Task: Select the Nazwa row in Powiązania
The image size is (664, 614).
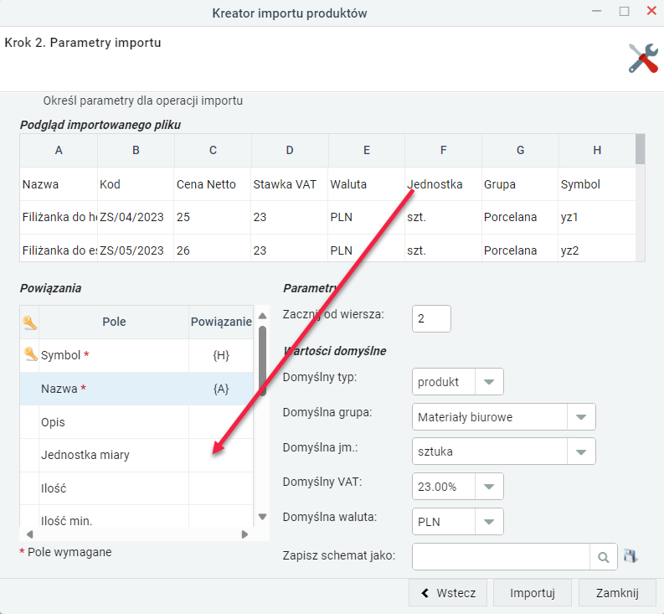Action: pyautogui.click(x=136, y=389)
